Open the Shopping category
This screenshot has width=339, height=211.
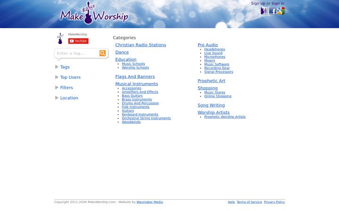[x=208, y=88]
